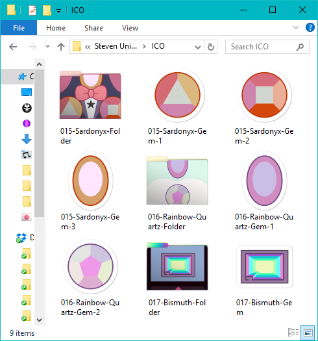This screenshot has width=318, height=341.
Task: Select the 015-Sardonyx-Gem-2 square gem icon
Action: pyautogui.click(x=264, y=95)
